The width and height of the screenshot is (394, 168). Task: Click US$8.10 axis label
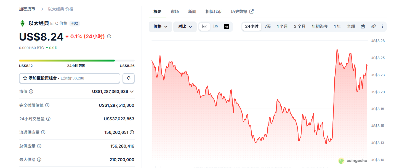(x=377, y=160)
